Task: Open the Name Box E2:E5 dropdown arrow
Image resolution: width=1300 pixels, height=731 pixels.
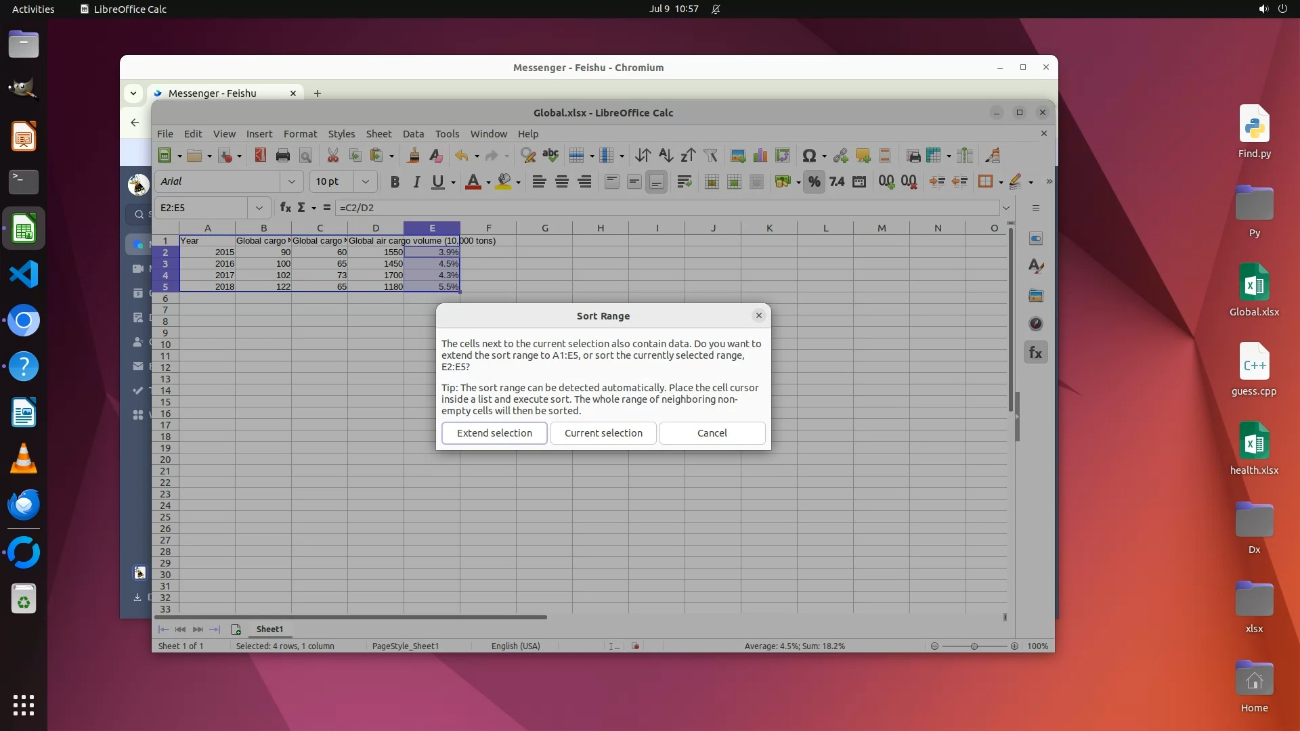Action: pos(259,208)
